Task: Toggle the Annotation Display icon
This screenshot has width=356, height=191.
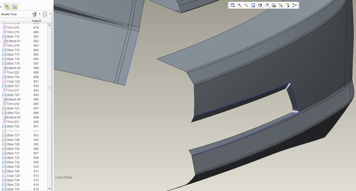Action: tap(288, 5)
